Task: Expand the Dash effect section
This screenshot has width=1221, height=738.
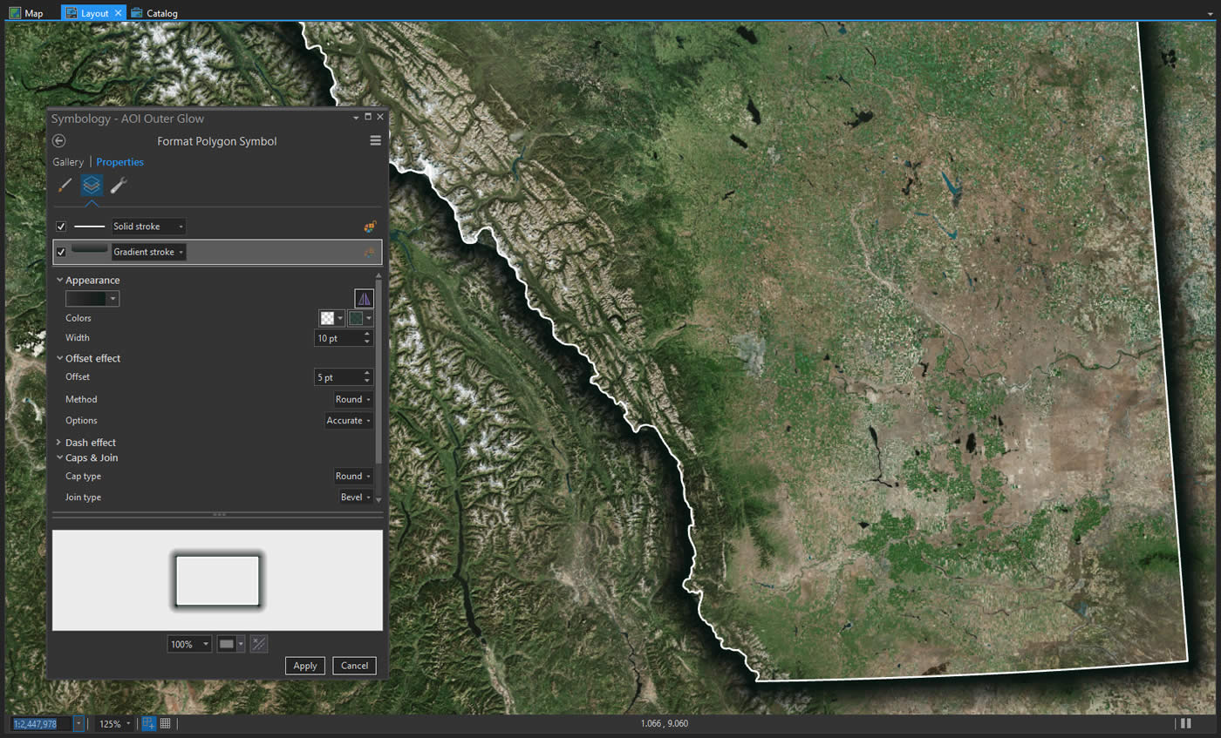Action: pyautogui.click(x=59, y=443)
